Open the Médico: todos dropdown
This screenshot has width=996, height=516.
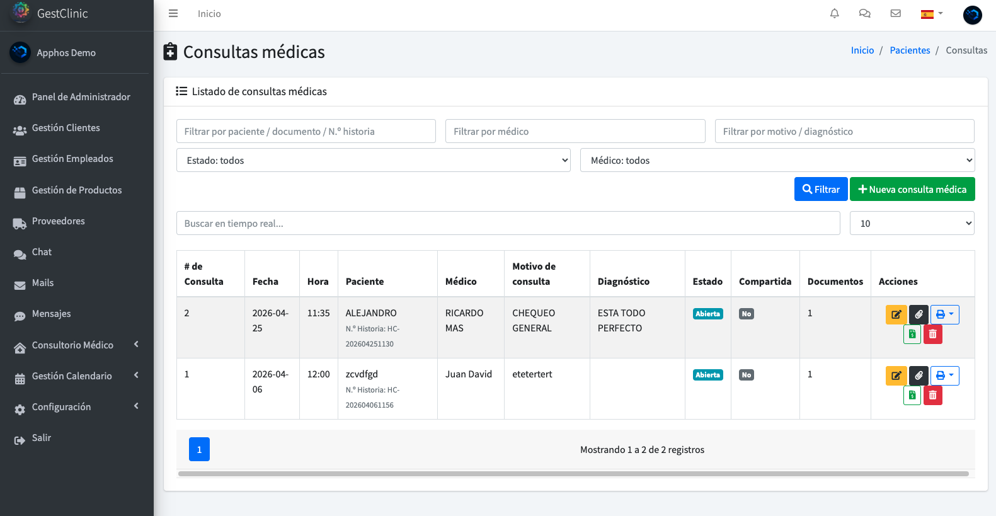(777, 160)
